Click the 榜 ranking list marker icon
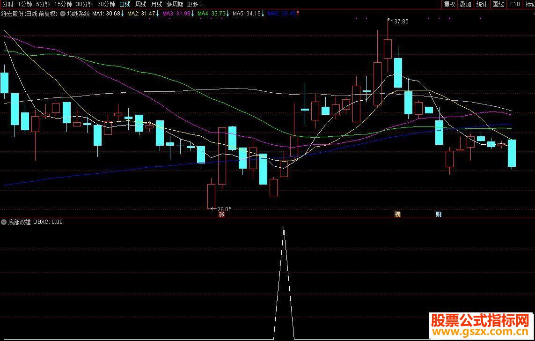The width and height of the screenshot is (535, 341). click(x=397, y=215)
